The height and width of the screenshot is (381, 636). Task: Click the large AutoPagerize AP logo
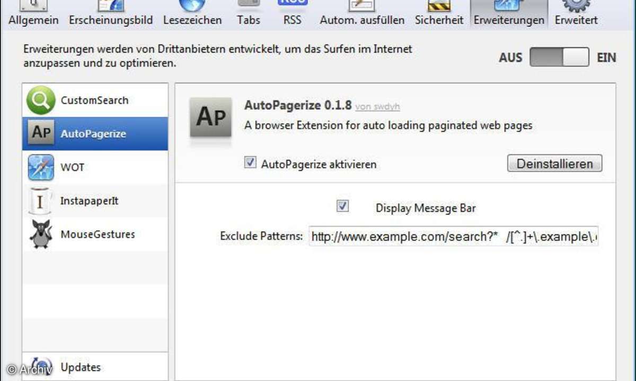211,117
